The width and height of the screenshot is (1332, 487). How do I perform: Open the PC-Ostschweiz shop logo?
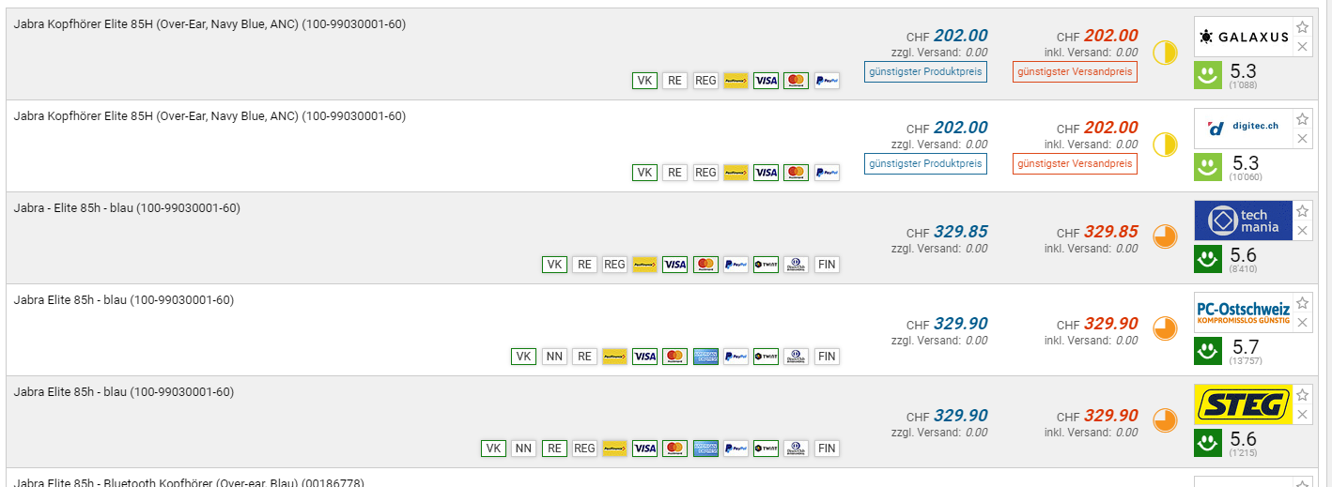coord(1244,313)
